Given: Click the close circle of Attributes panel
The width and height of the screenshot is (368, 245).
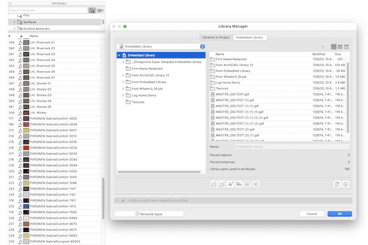Looking at the screenshot, I should [10, 3].
